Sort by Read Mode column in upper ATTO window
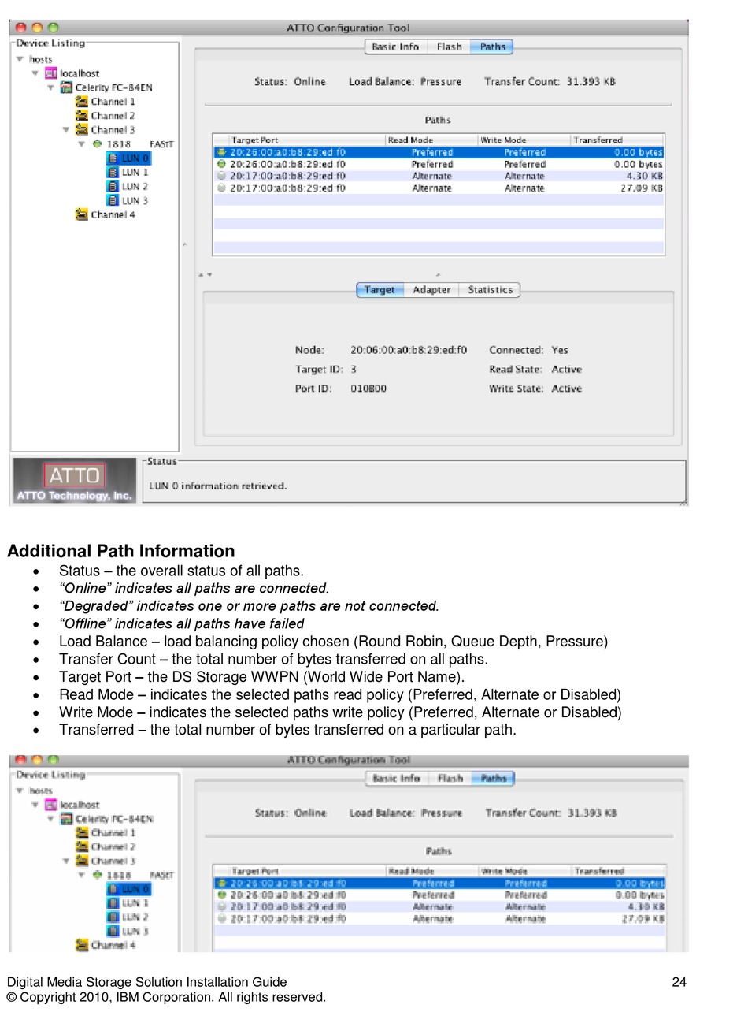This screenshot has width=748, height=1012. [x=432, y=140]
